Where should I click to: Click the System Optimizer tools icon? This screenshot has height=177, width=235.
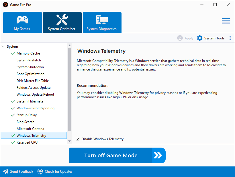point(62,20)
